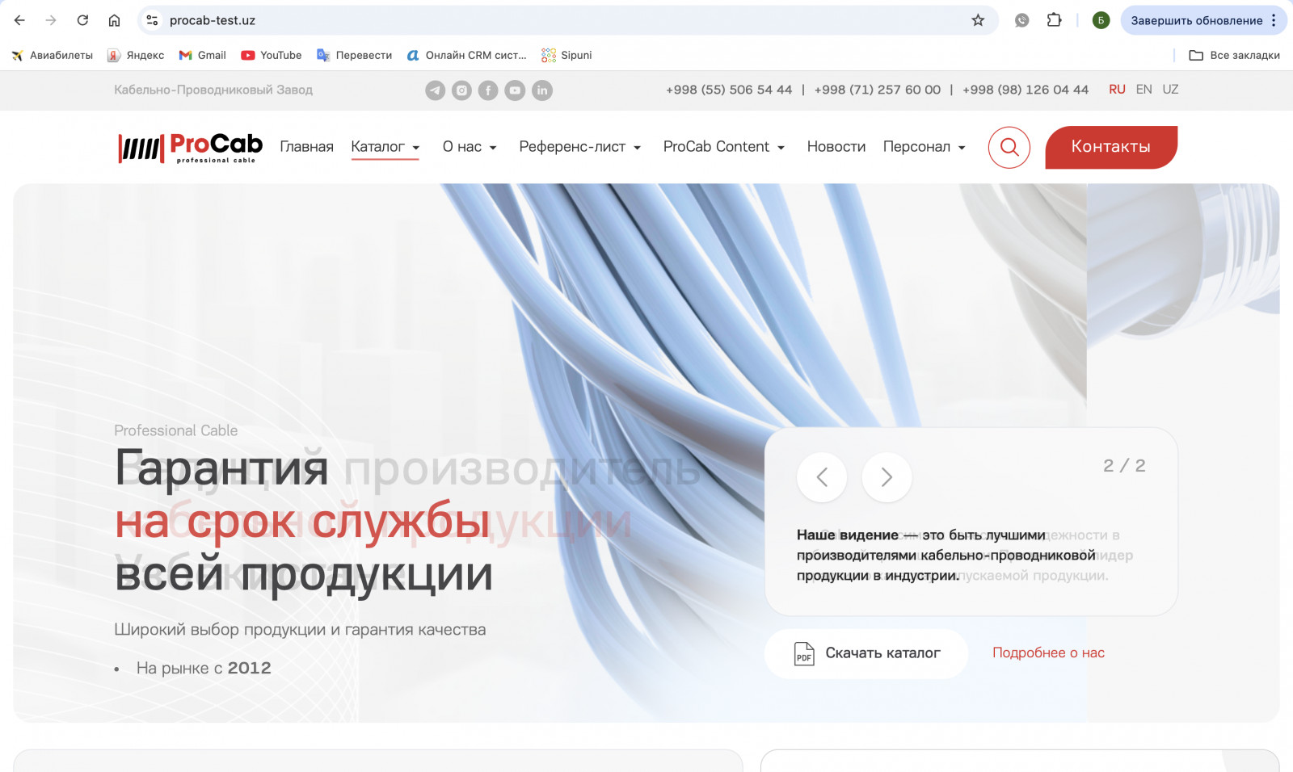Call phone number +998 (55) 506 54 44

pyautogui.click(x=729, y=90)
